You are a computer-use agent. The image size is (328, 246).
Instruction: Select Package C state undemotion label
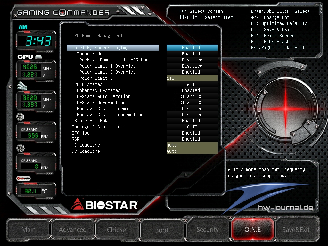pyautogui.click(x=110, y=115)
